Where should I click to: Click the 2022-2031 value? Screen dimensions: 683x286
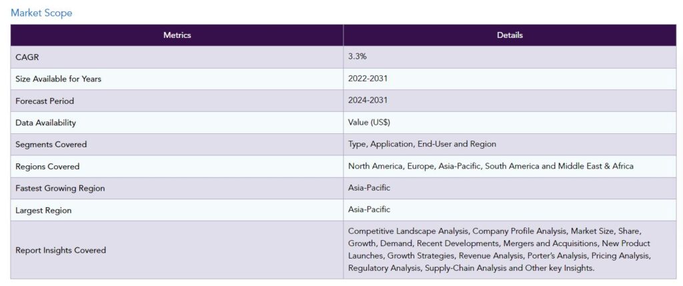[x=368, y=79]
